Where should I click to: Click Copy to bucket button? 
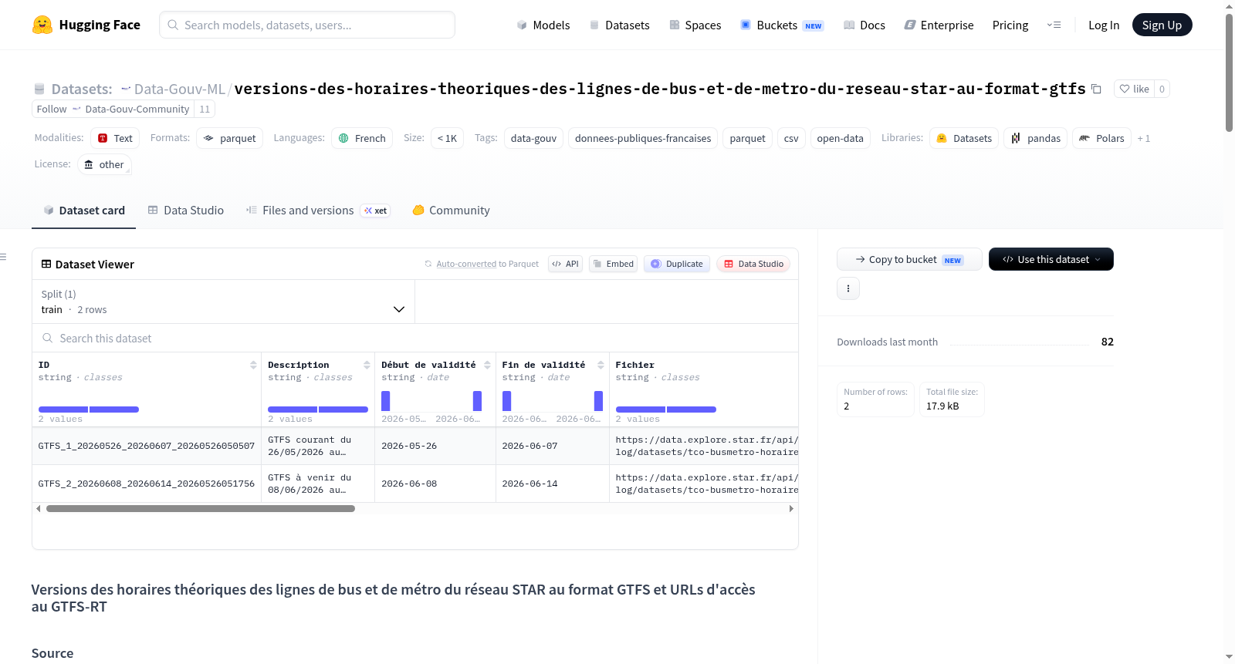coord(909,259)
